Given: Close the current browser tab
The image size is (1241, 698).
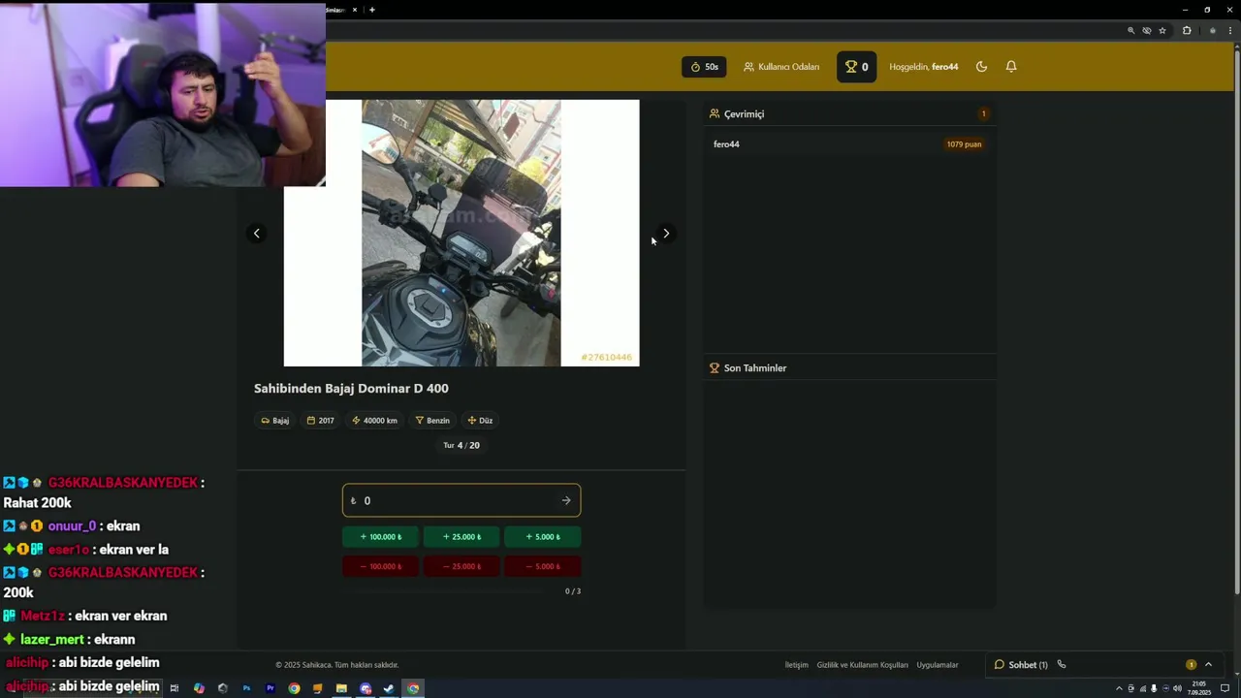Looking at the screenshot, I should [355, 10].
